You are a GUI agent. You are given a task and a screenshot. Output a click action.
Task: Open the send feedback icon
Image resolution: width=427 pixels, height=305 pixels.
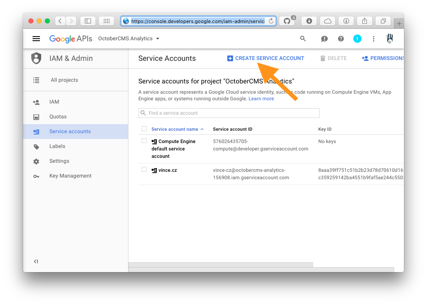tap(324, 39)
